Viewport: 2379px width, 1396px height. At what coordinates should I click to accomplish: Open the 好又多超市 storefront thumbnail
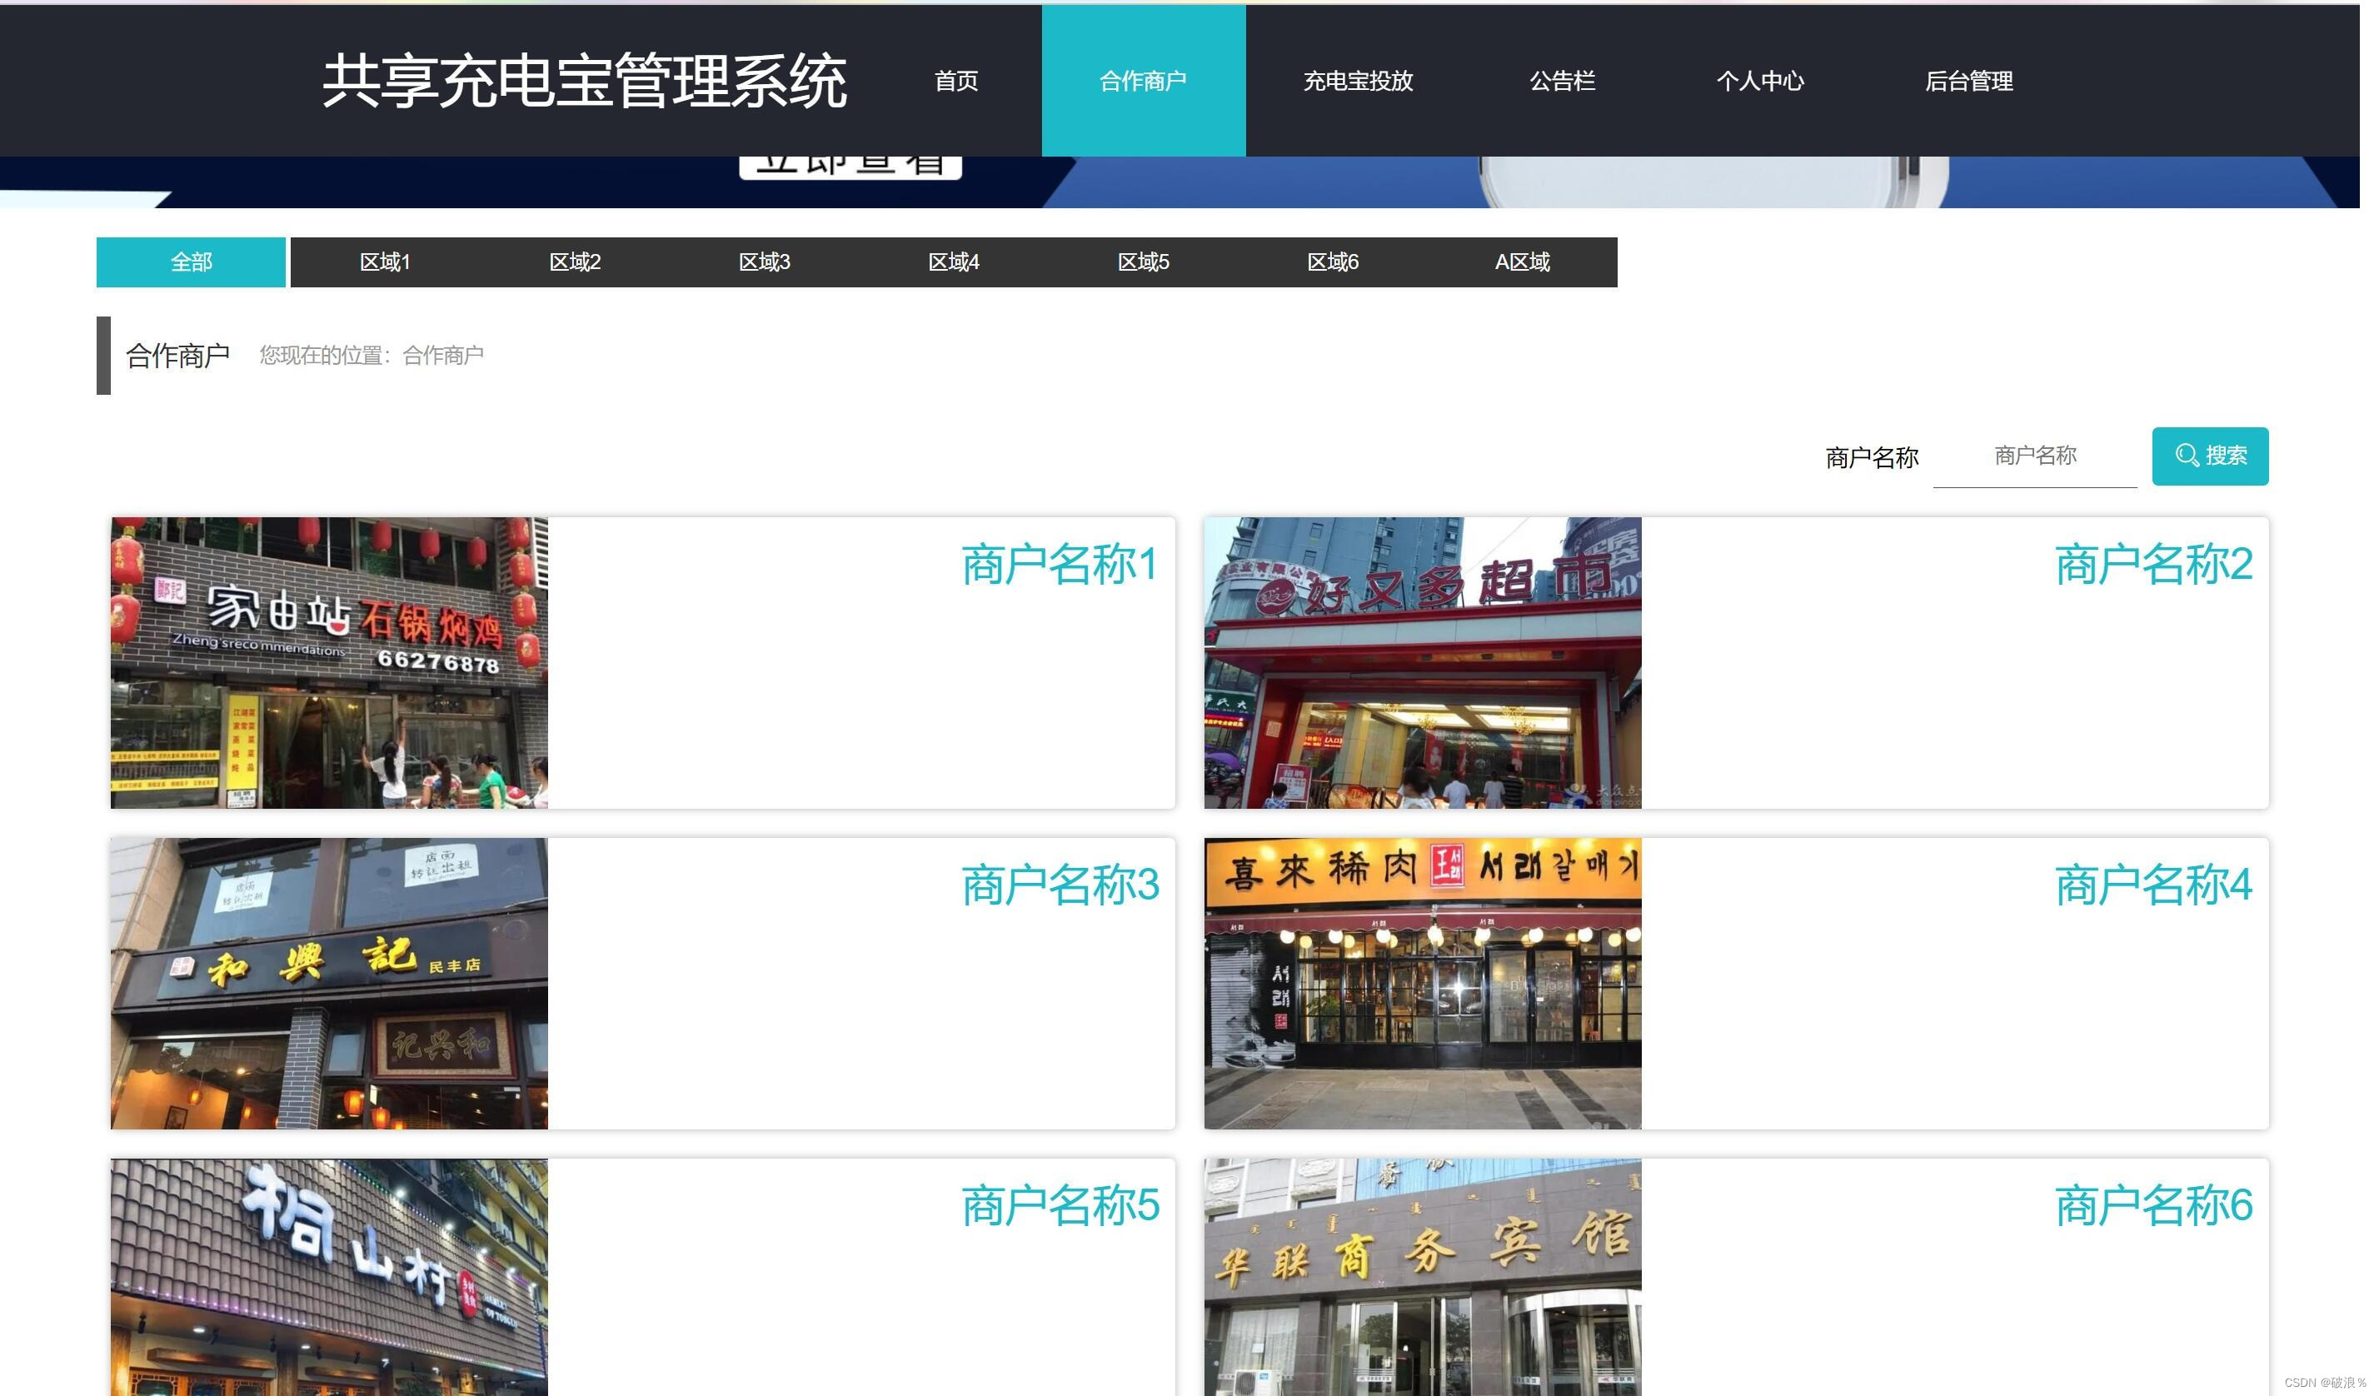(1422, 663)
